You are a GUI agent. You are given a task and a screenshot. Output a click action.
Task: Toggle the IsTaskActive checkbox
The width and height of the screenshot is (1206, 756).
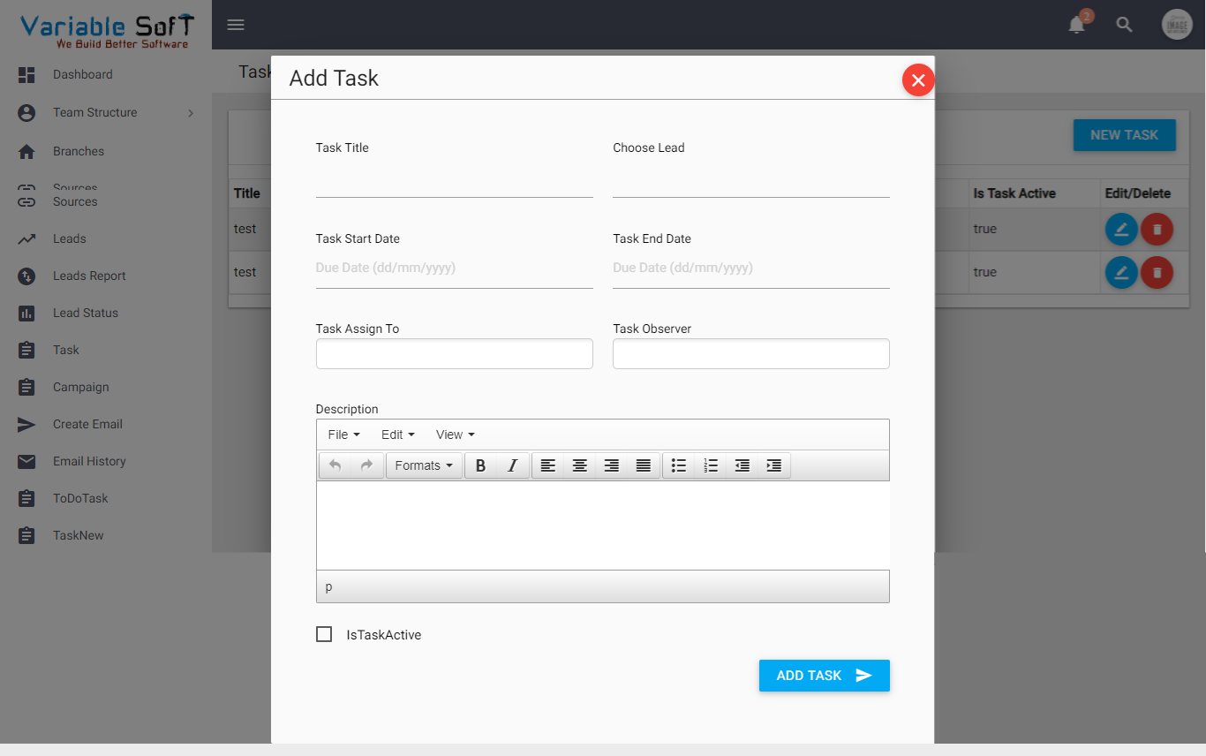(323, 633)
